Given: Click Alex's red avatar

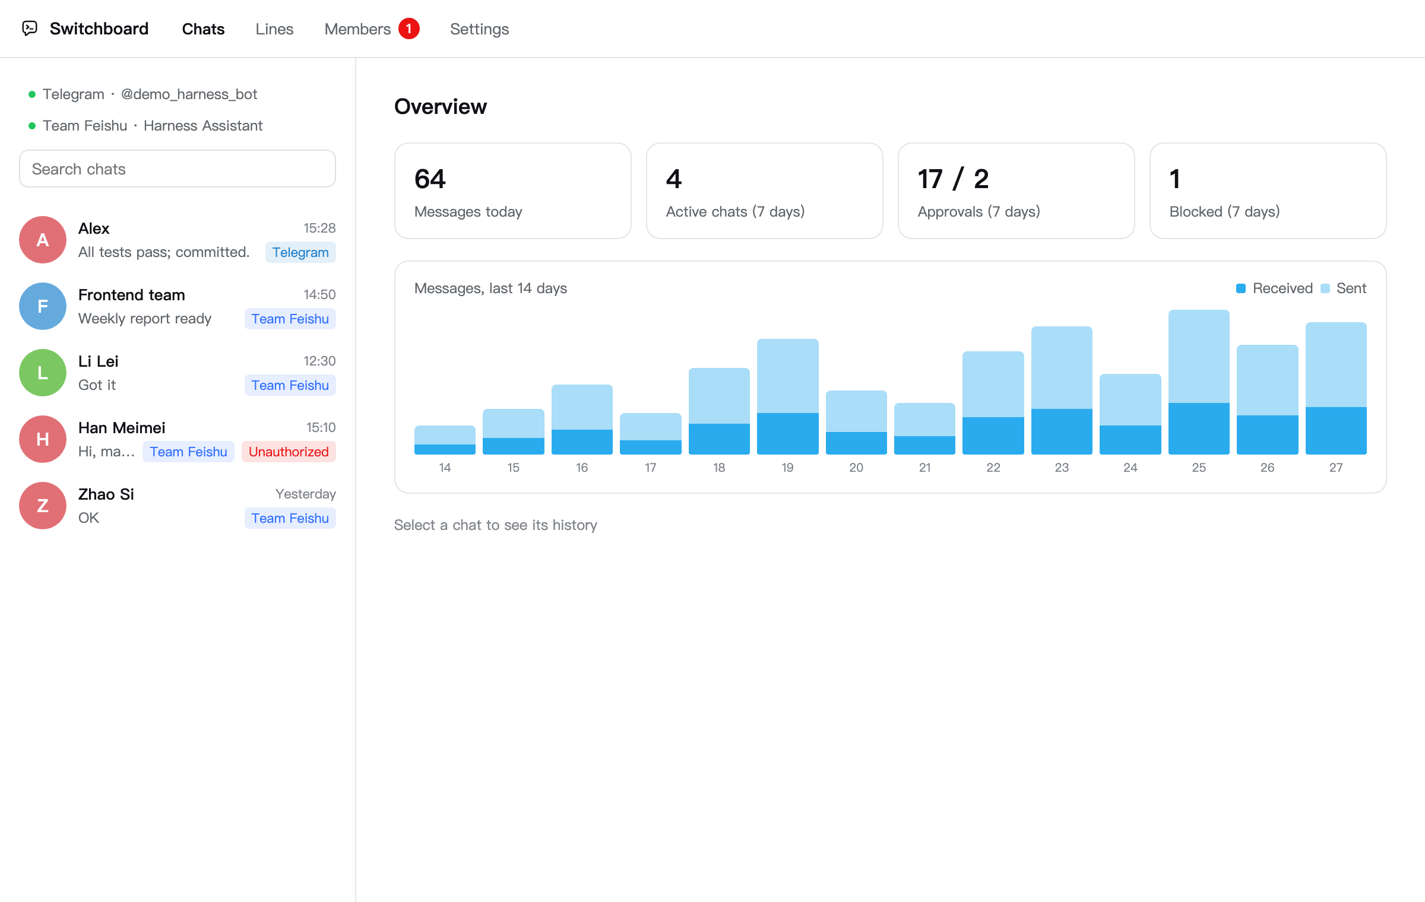Looking at the screenshot, I should [43, 240].
